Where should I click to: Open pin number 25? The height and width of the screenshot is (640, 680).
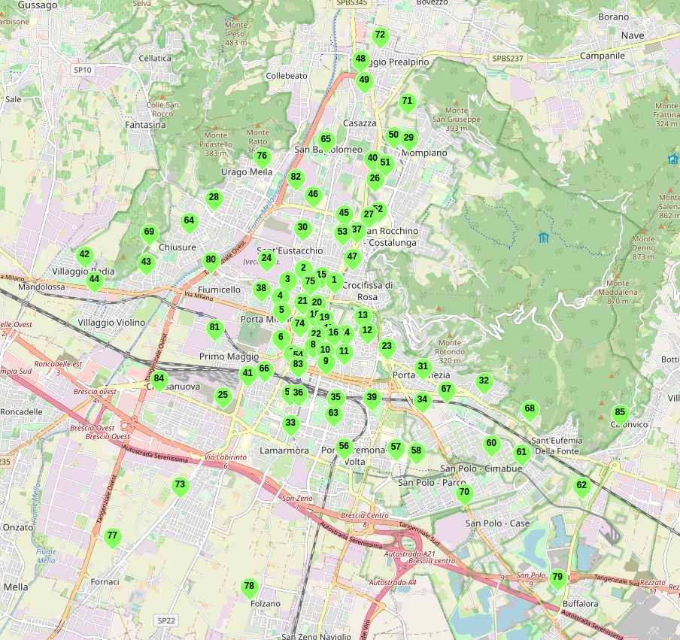[223, 397]
